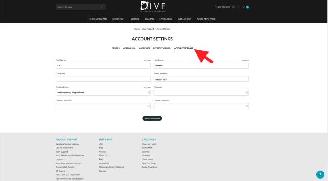Open Recommended Saxon Editions footer link

click(x=70, y=179)
